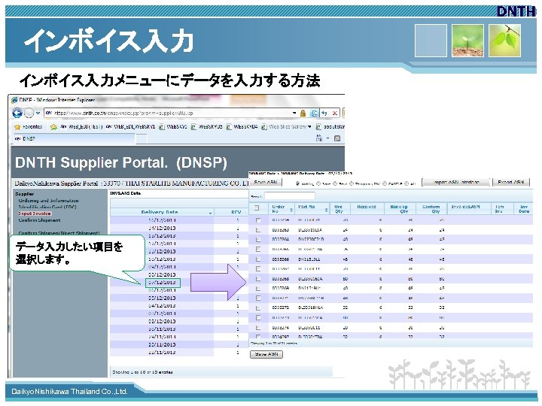This screenshot has height=406, width=542.
Task: Sort by the Part No column arrows
Action: pyautogui.click(x=326, y=210)
